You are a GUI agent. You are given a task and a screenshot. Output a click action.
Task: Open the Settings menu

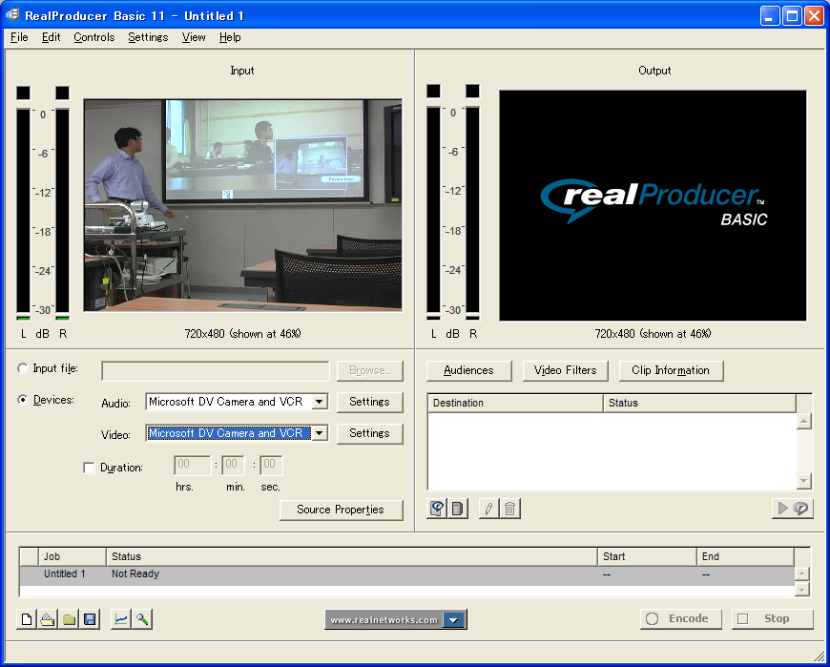148,37
